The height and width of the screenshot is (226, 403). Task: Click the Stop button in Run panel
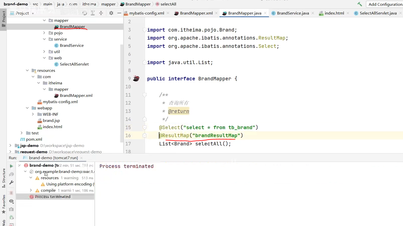(11, 193)
